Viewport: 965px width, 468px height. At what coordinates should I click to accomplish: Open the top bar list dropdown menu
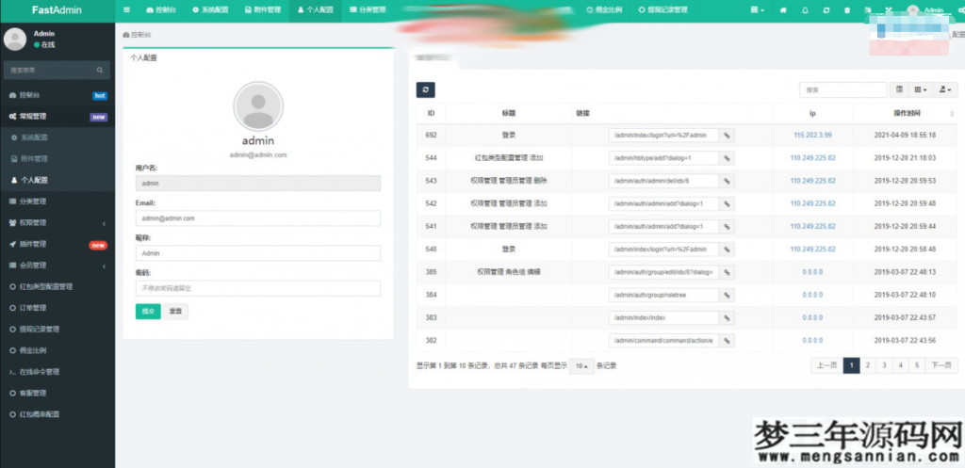point(758,10)
